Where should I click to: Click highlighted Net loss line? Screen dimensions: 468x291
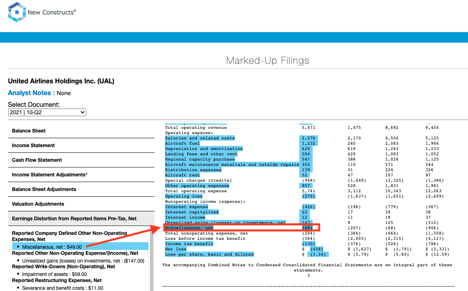(176, 249)
